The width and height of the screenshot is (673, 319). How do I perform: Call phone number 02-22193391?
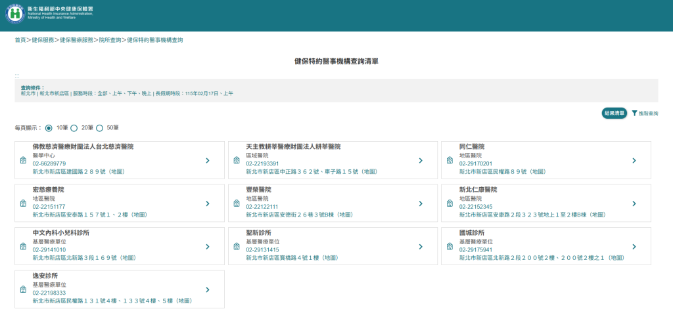pyautogui.click(x=262, y=163)
